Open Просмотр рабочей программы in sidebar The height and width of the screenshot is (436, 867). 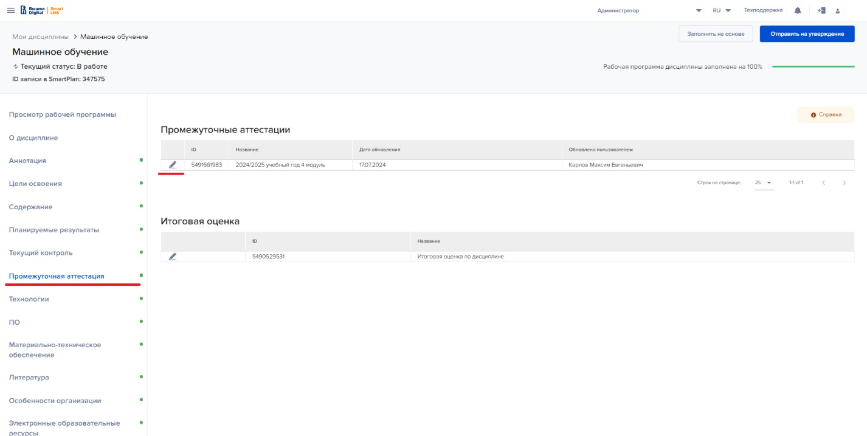62,114
